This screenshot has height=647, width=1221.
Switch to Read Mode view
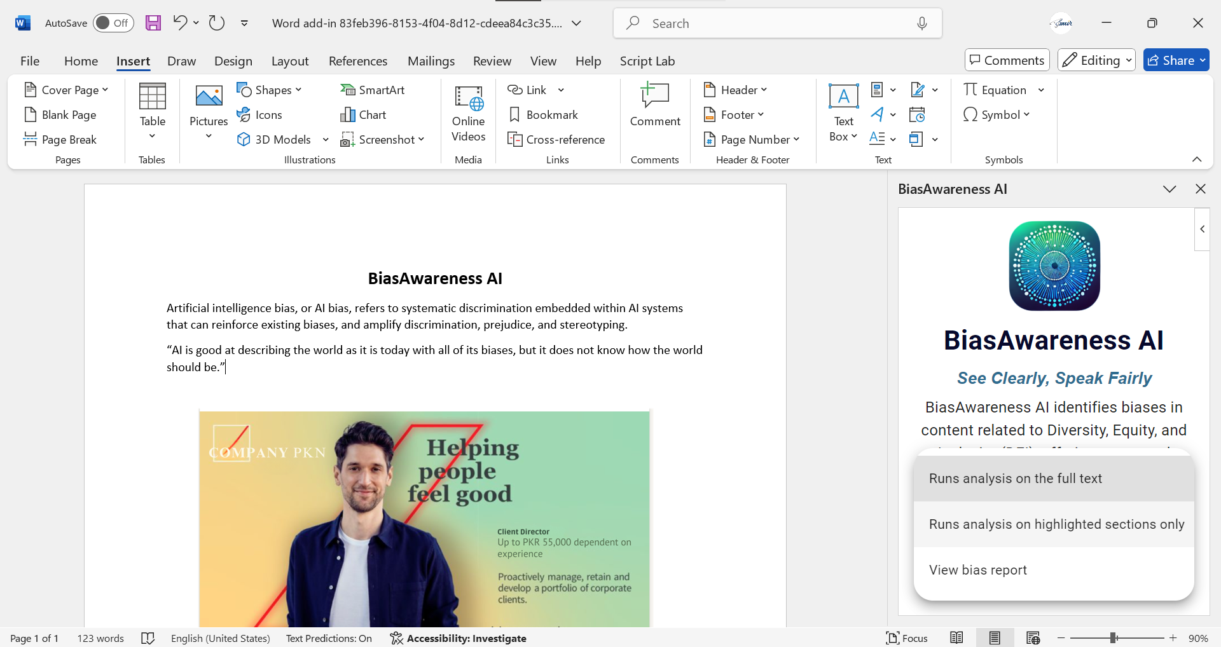coord(956,638)
